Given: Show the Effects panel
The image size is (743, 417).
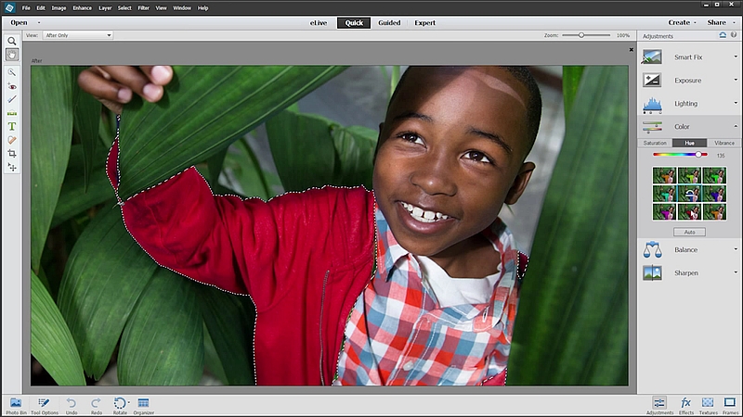Looking at the screenshot, I should point(686,404).
